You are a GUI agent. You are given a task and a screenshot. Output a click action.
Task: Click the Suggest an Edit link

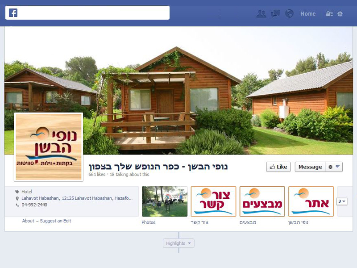point(55,221)
